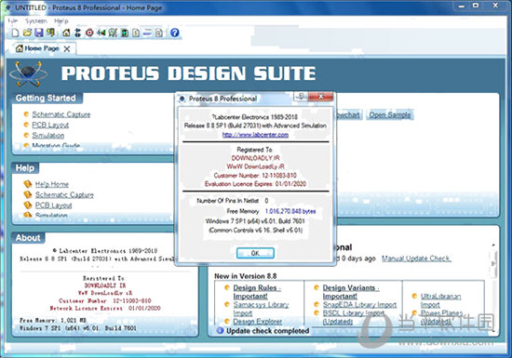Open Schematic Capture link in Help panel
The image size is (512, 358).
pyautogui.click(x=64, y=195)
